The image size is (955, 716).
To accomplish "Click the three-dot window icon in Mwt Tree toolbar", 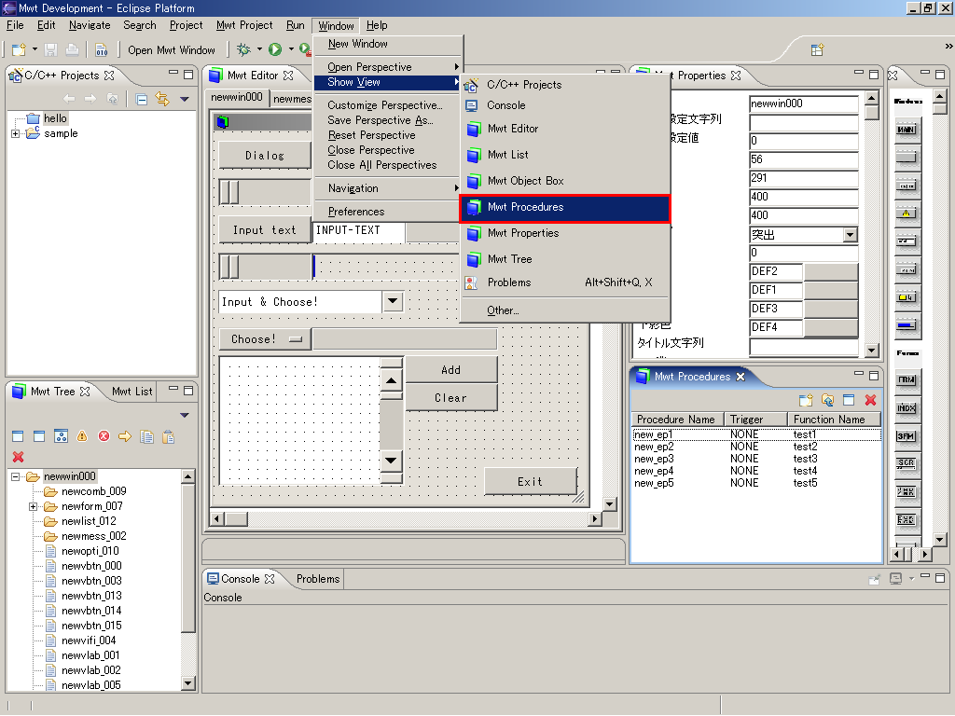I will [61, 436].
